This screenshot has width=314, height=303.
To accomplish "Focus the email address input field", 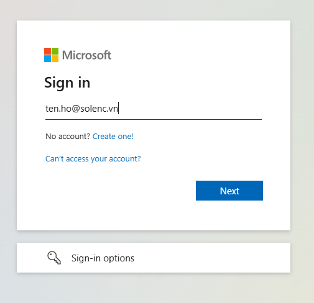I will click(x=154, y=109).
